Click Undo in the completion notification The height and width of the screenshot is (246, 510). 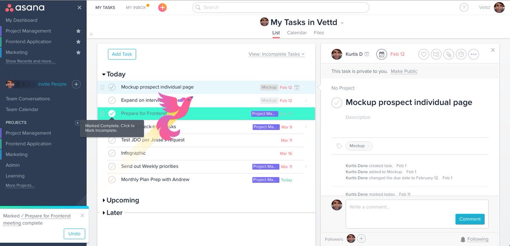pyautogui.click(x=74, y=234)
